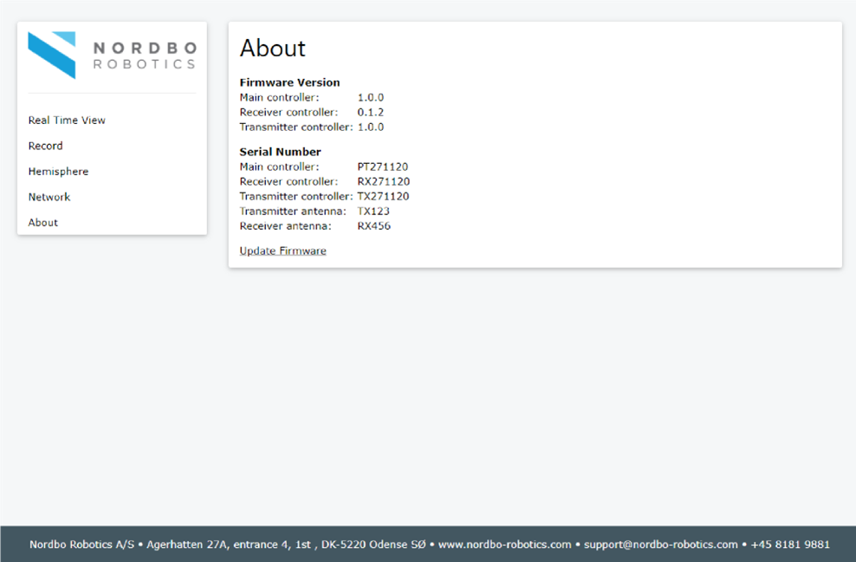Click www.nordbo-robotics.com in the footer
The height and width of the screenshot is (562, 856).
click(504, 545)
